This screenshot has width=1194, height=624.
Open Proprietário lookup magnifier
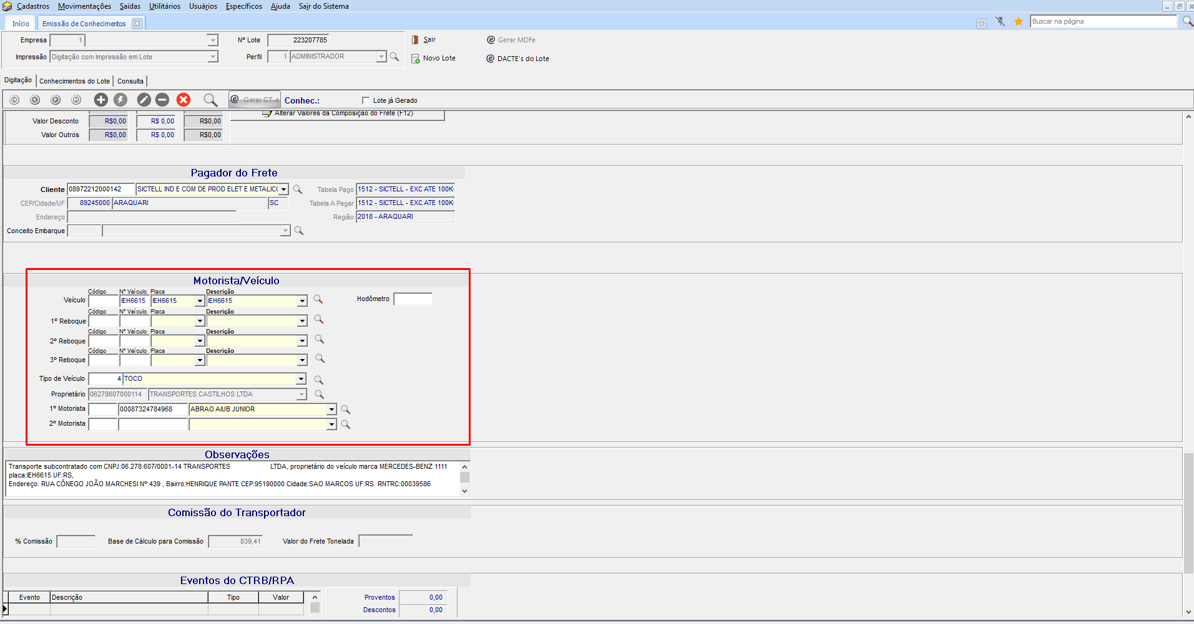[x=320, y=395]
